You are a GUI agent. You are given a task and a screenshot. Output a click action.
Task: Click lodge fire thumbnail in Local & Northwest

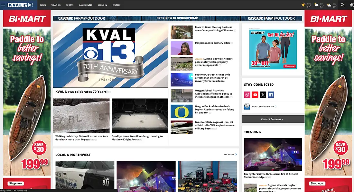coord(146,177)
